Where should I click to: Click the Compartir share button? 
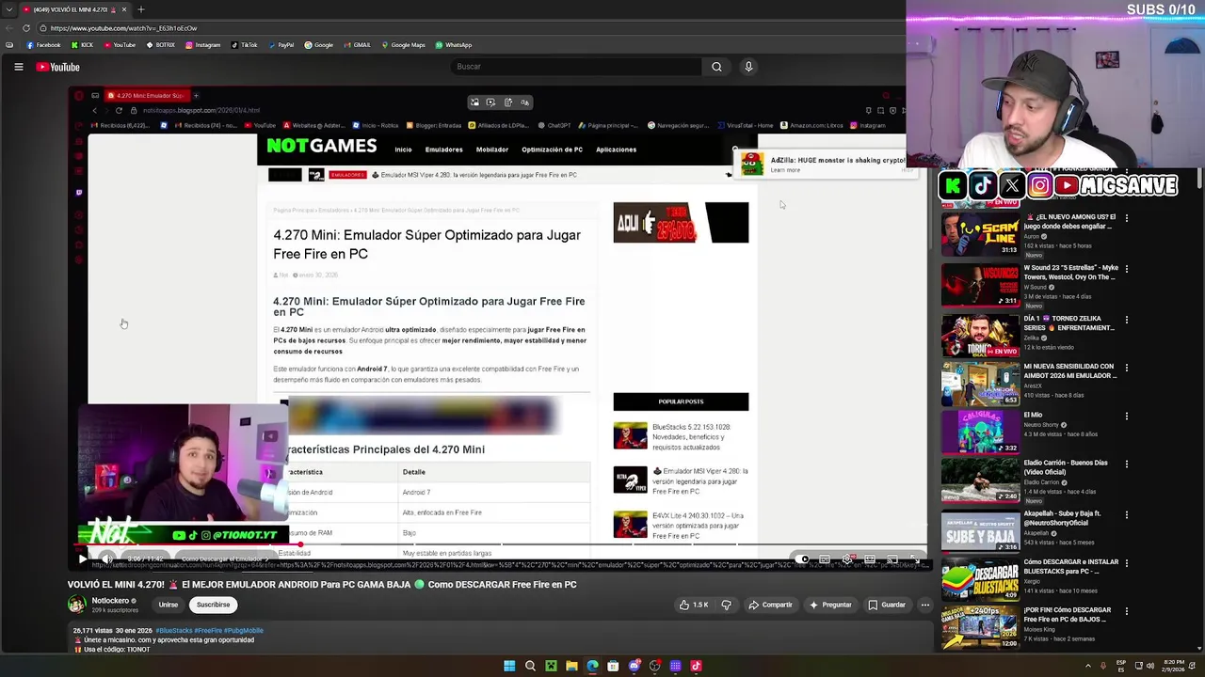coord(770,605)
